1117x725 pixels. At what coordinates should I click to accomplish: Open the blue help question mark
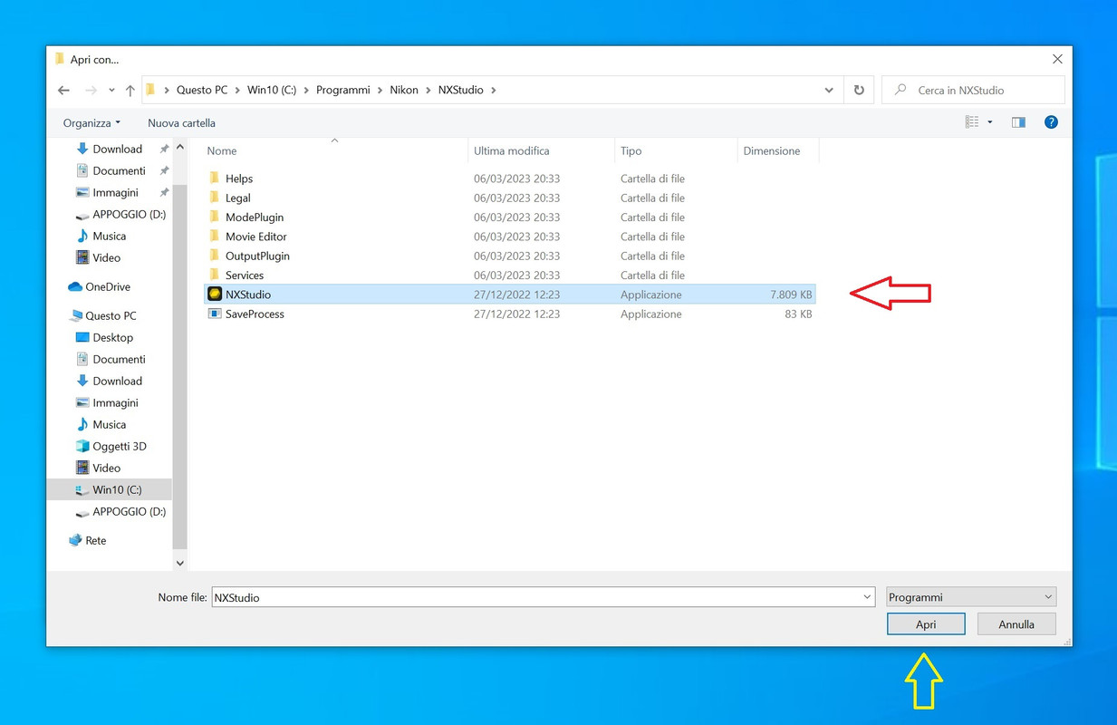tap(1051, 122)
